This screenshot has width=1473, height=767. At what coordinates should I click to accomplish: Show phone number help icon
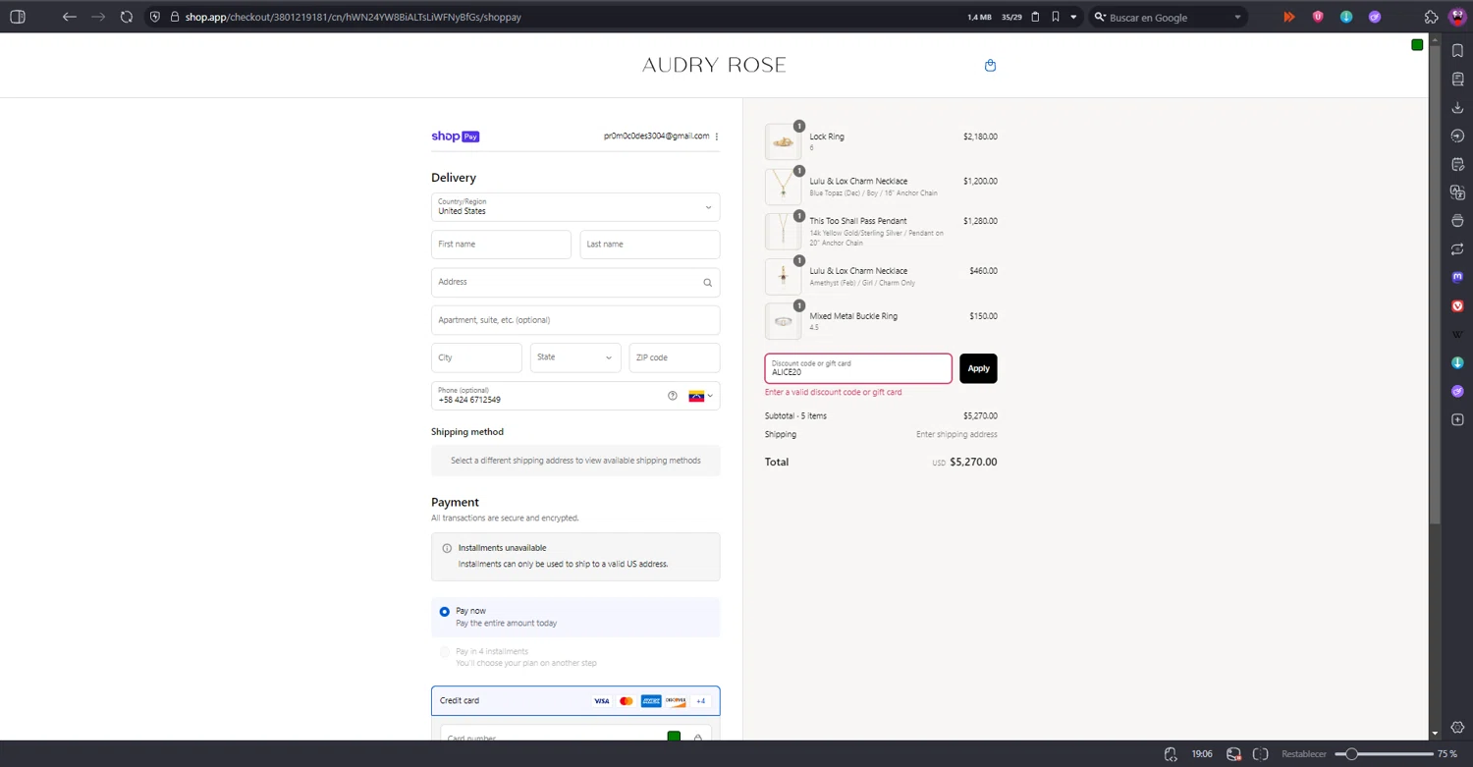[673, 396]
